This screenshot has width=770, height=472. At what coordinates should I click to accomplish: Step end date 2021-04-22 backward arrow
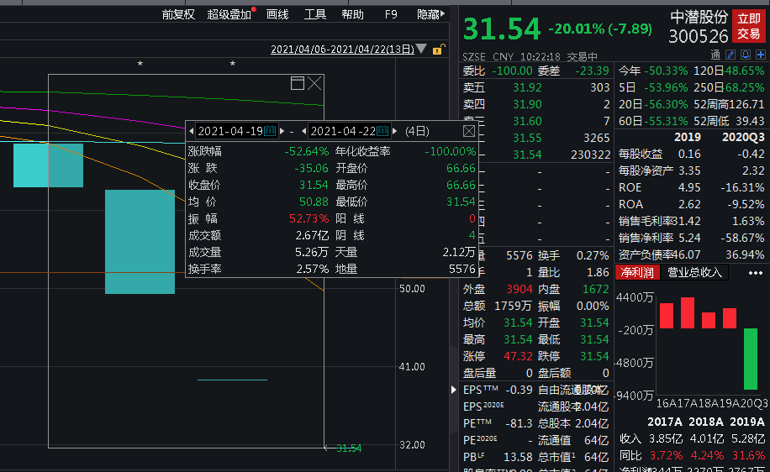[x=304, y=131]
